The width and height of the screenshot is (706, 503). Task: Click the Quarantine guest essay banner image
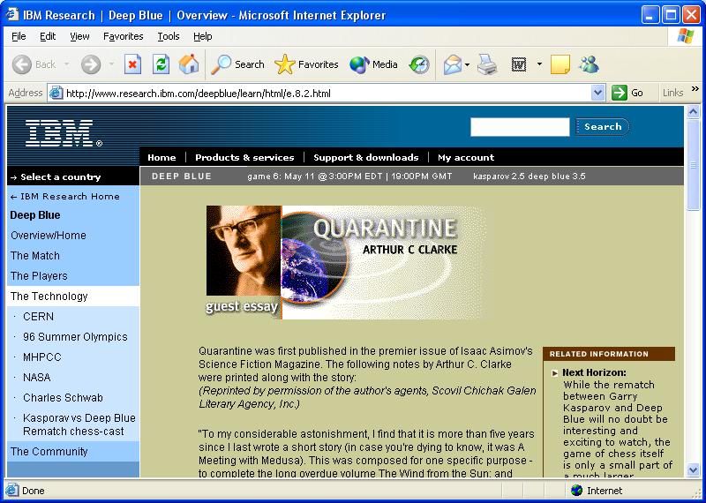coord(345,263)
